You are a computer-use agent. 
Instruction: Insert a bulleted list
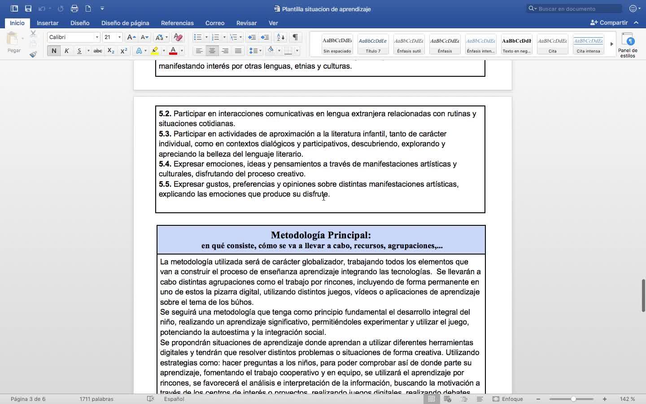pos(197,37)
